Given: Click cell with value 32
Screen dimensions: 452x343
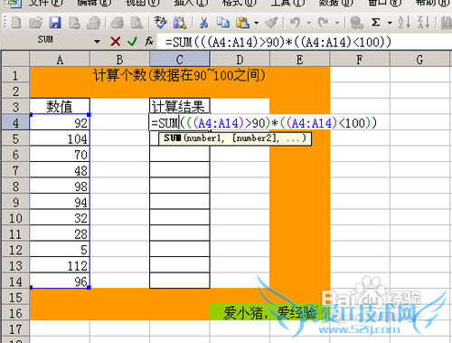Looking at the screenshot, I should pos(60,218).
